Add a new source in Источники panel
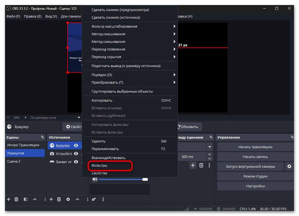This screenshot has width=299, height=216. 51,199
